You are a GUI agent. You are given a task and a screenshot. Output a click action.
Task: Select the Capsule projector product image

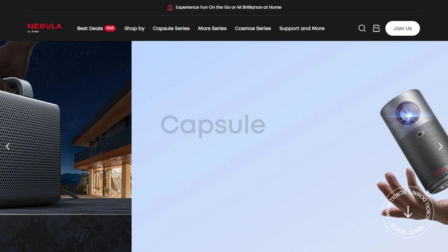pos(414,141)
